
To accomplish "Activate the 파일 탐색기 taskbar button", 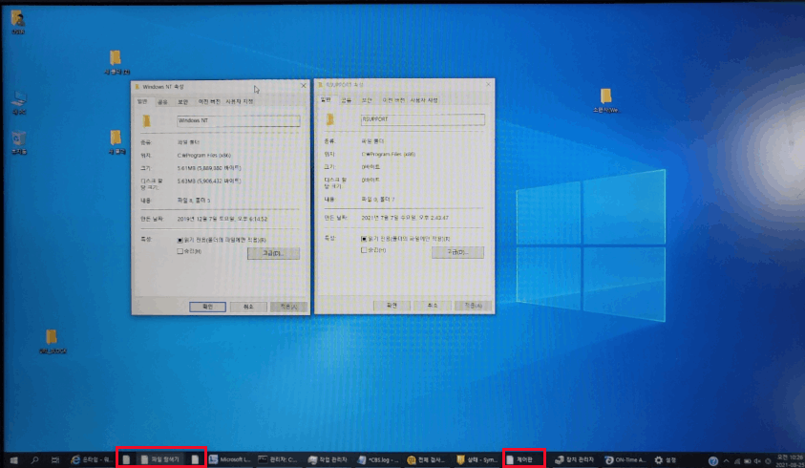I will 161,459.
